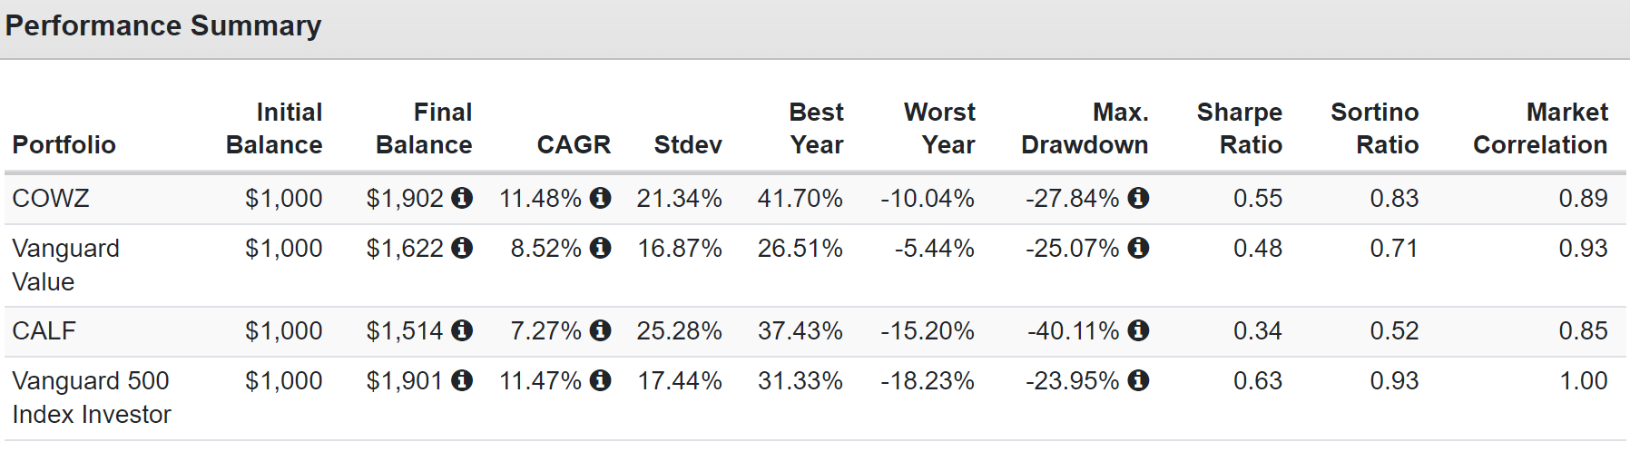The width and height of the screenshot is (1630, 452).
Task: Open info icon beside Vanguard 500 $1,901 balance
Action: click(x=462, y=380)
